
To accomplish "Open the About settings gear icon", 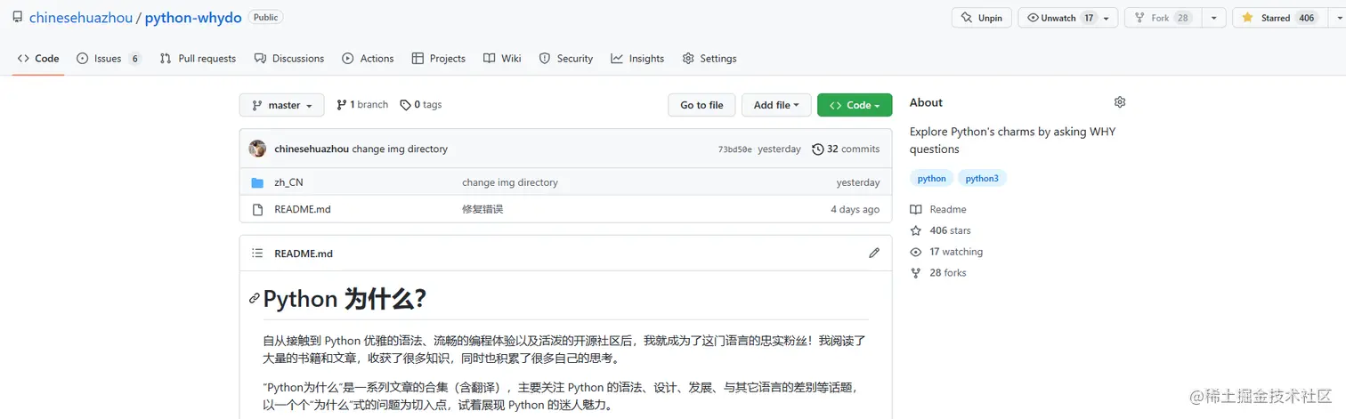I will click(x=1120, y=102).
